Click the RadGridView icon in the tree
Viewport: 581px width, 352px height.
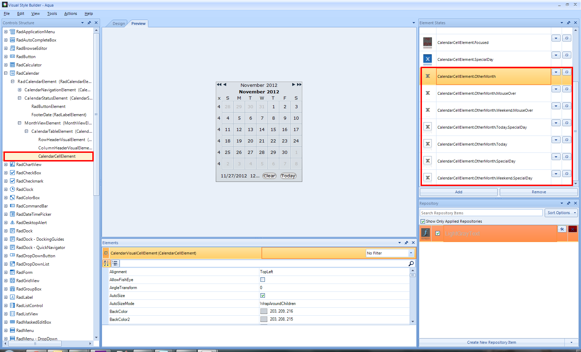pyautogui.click(x=12, y=280)
